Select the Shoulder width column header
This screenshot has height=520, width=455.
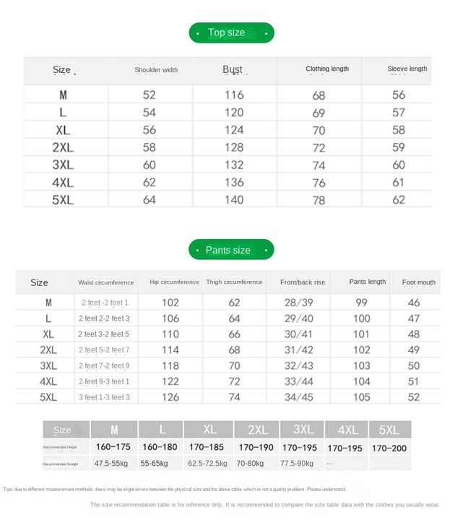[x=156, y=70]
